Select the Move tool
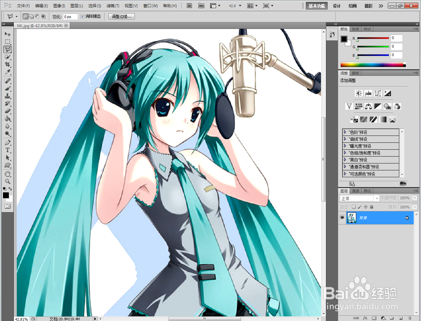The height and width of the screenshot is (321, 421). tap(8, 34)
